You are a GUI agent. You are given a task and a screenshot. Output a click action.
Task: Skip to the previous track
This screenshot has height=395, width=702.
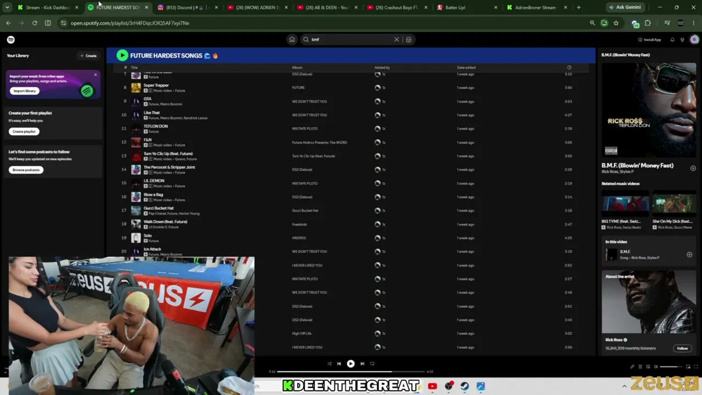339,364
